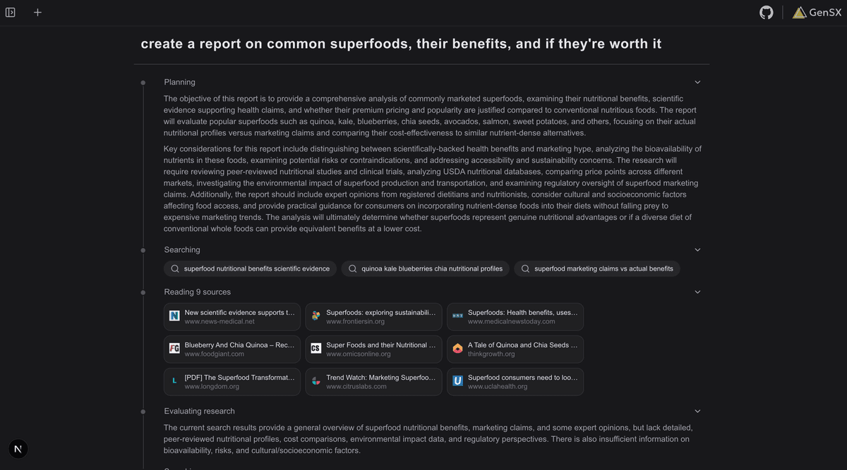Open the medicalnewstoday.com Superfoods source card
This screenshot has width=847, height=470.
(x=515, y=317)
